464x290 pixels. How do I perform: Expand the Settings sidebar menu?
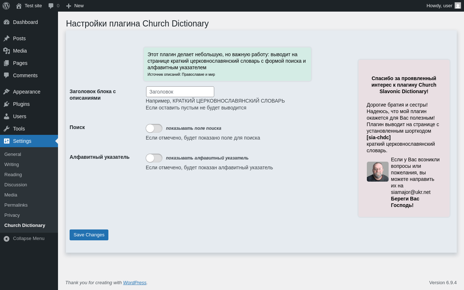(22, 141)
